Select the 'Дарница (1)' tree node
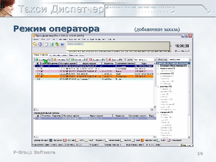 [166, 86]
